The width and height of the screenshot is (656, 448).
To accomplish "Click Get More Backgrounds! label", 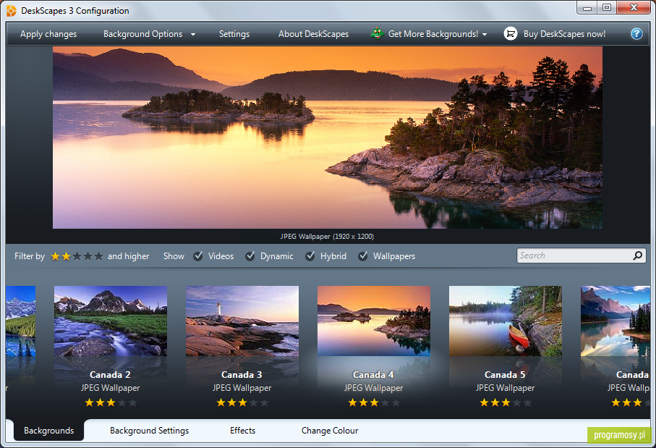I will click(x=433, y=34).
